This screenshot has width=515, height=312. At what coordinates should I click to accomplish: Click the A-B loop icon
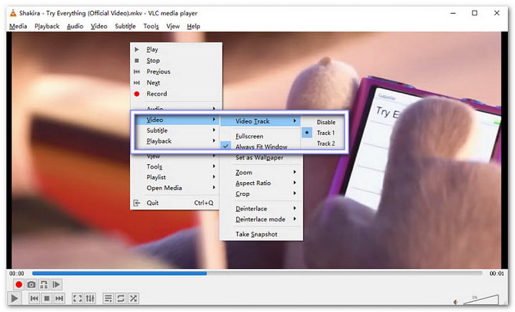[x=43, y=284]
